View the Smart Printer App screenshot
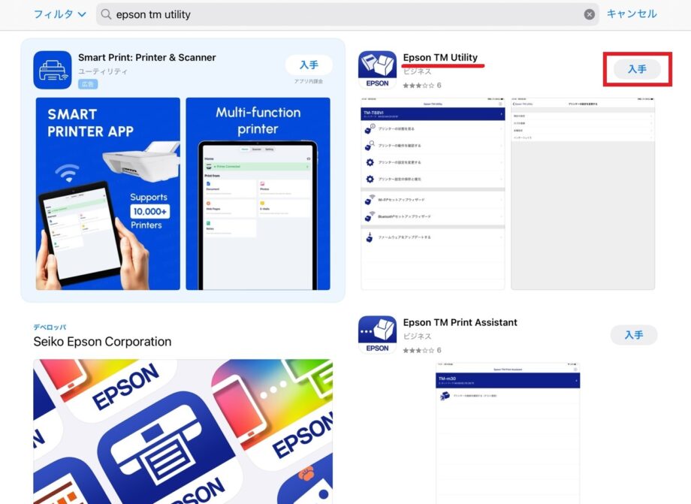The image size is (691, 504). tap(107, 194)
